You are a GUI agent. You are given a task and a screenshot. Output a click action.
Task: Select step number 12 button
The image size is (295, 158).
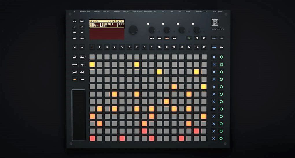pos(174,47)
